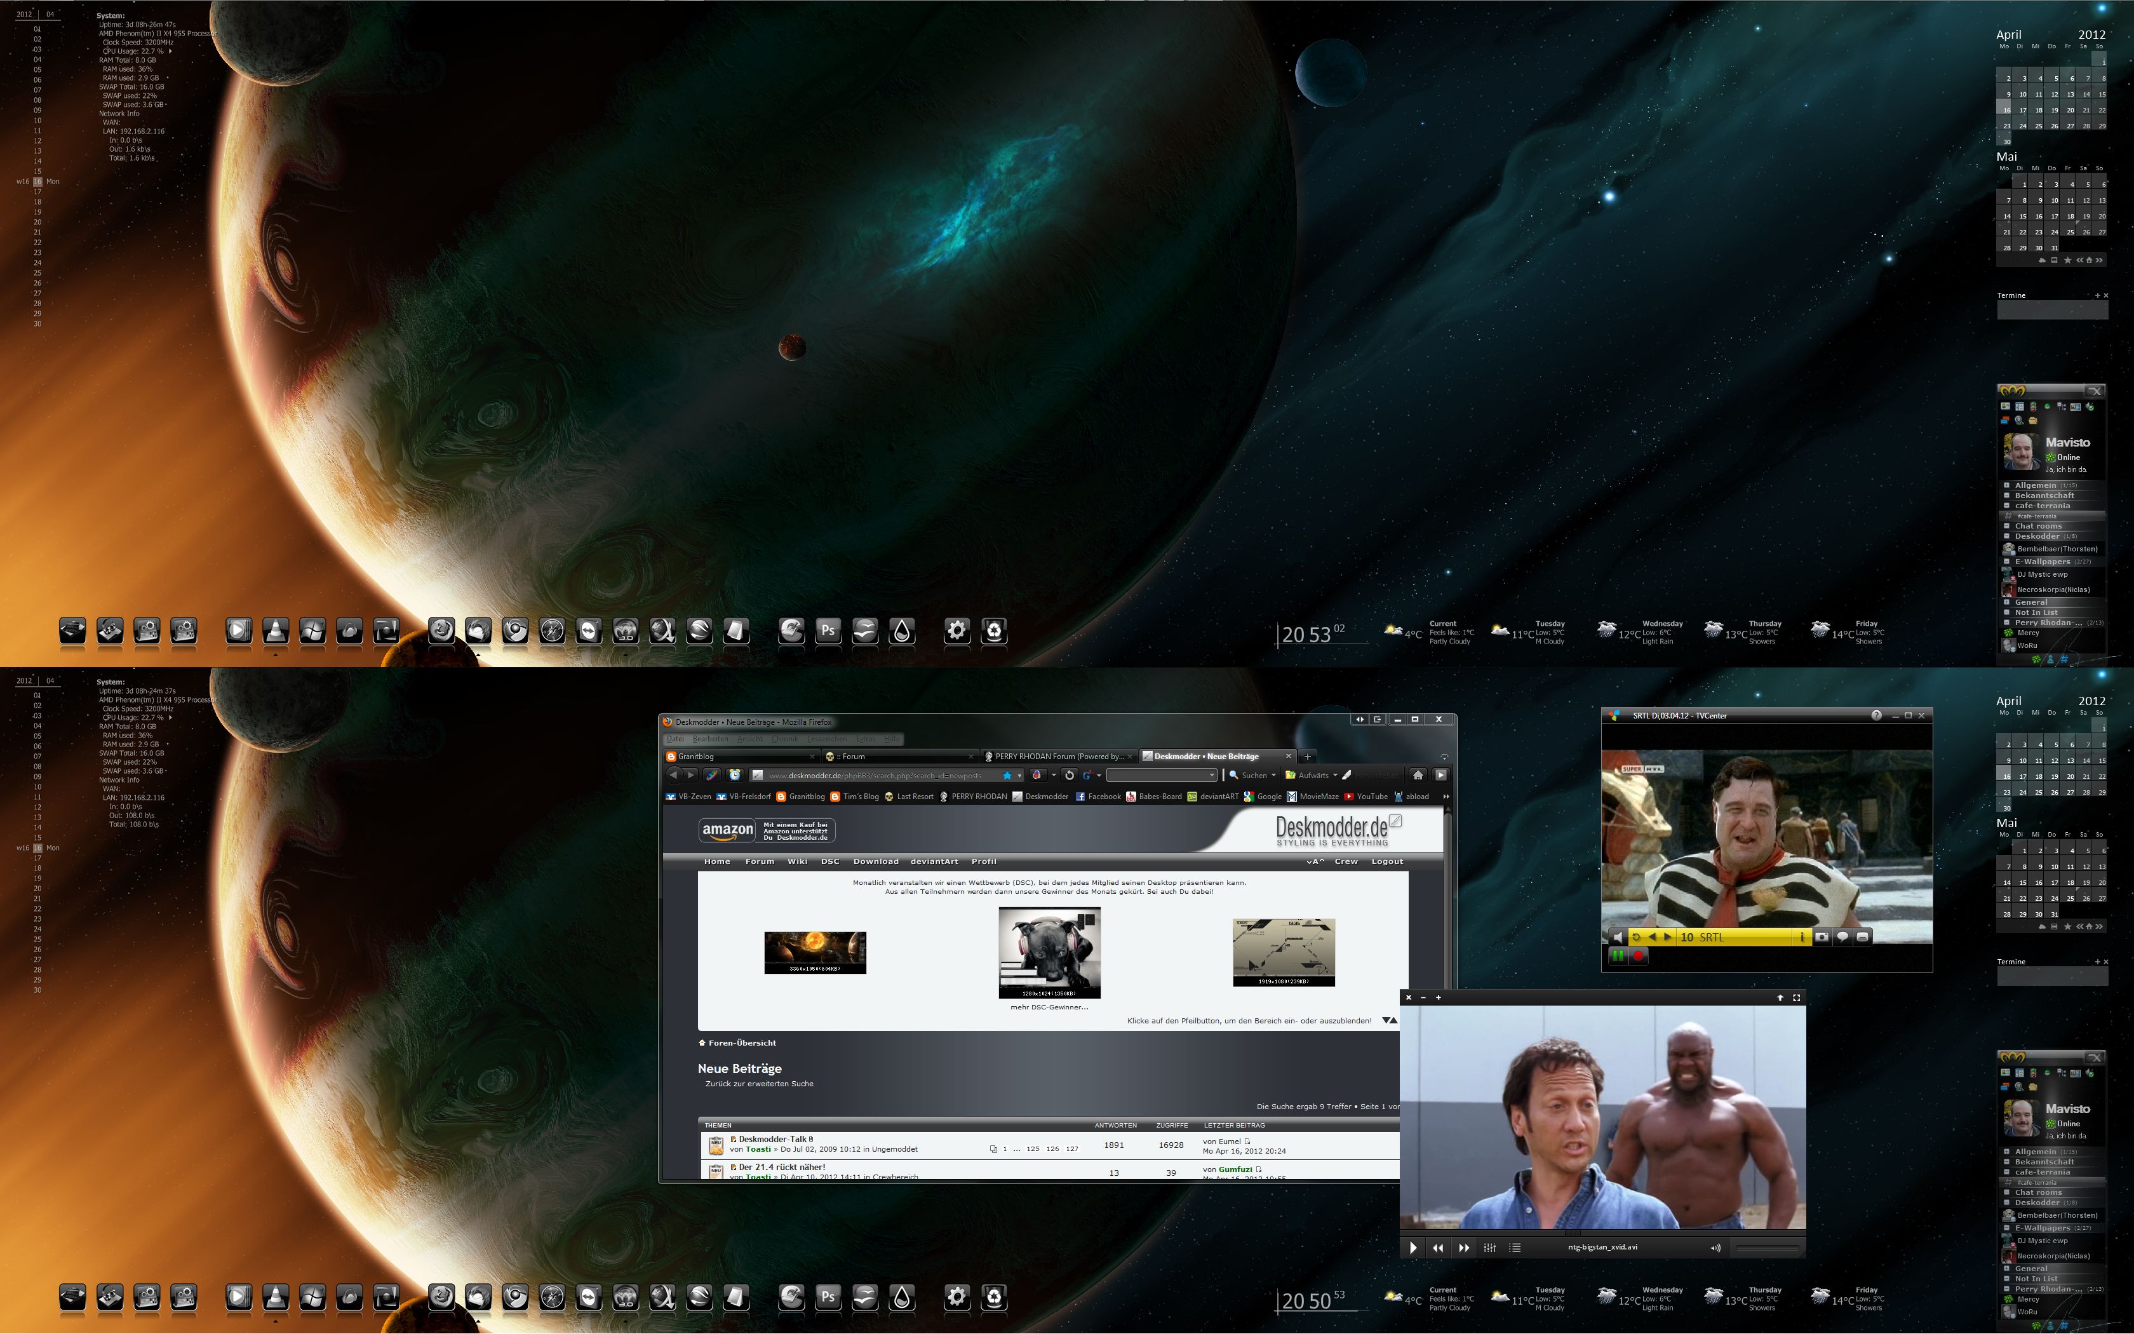Play ntg-bigstan_xvid.avi in the video player

click(1413, 1248)
